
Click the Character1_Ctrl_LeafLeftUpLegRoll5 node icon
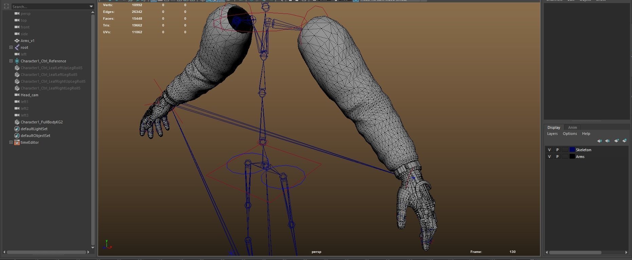click(17, 68)
